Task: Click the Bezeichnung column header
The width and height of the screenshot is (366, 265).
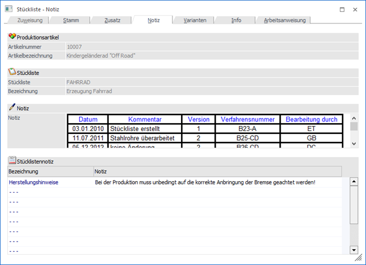Action: pyautogui.click(x=50, y=171)
